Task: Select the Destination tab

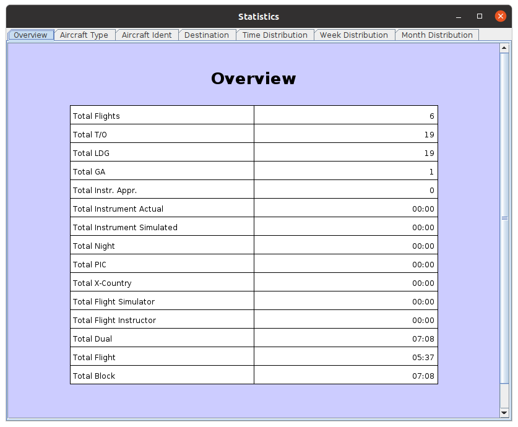Action: [206, 35]
